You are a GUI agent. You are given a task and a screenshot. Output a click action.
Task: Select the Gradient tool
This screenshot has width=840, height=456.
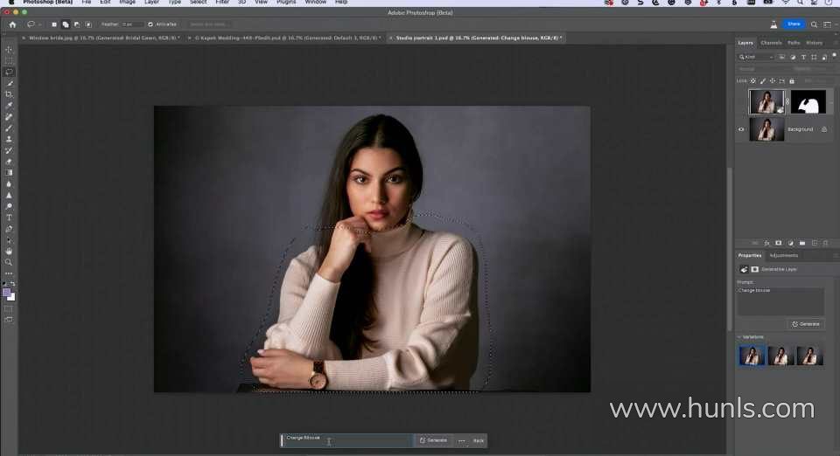click(9, 173)
